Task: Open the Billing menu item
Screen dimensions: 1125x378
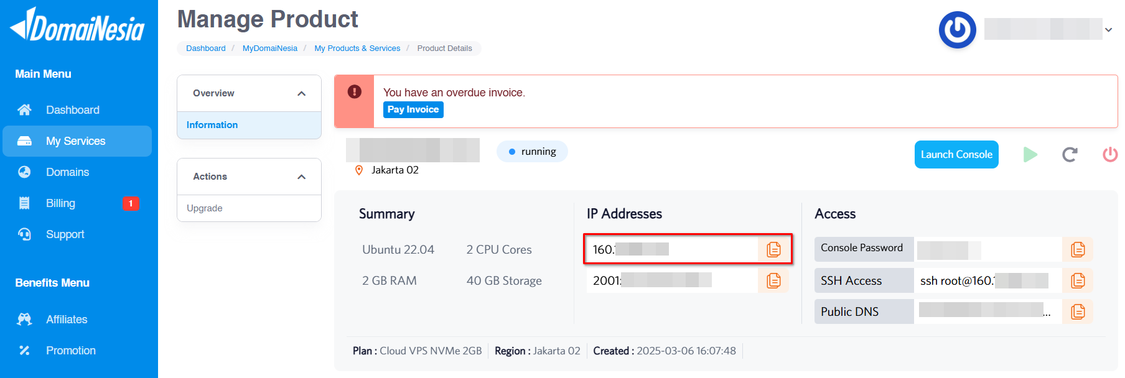Action: pos(60,203)
